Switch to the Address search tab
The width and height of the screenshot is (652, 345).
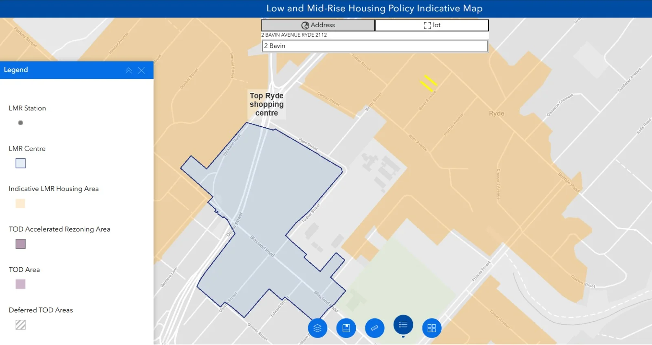click(x=318, y=25)
